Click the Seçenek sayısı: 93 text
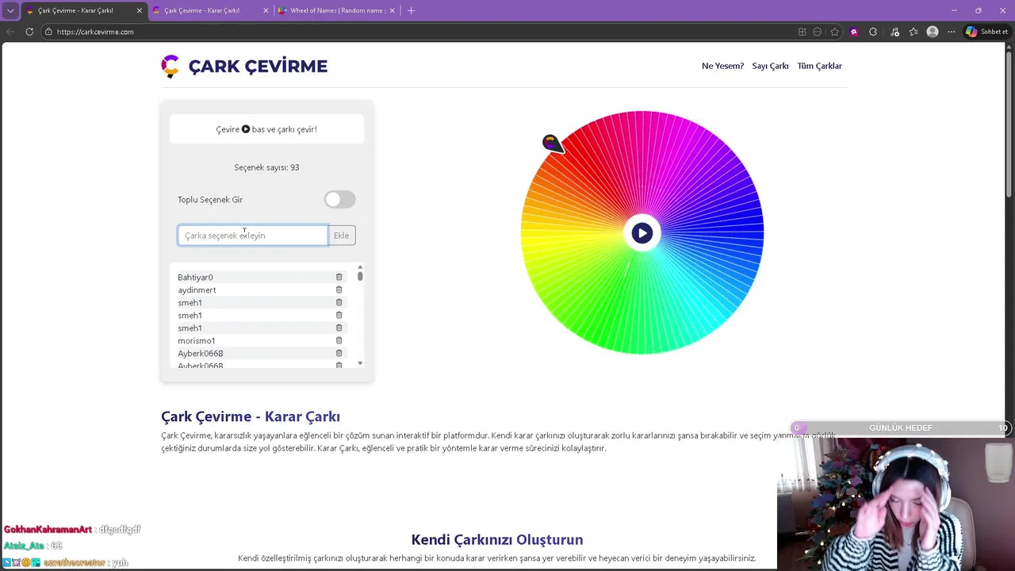This screenshot has width=1015, height=571. pyautogui.click(x=266, y=167)
